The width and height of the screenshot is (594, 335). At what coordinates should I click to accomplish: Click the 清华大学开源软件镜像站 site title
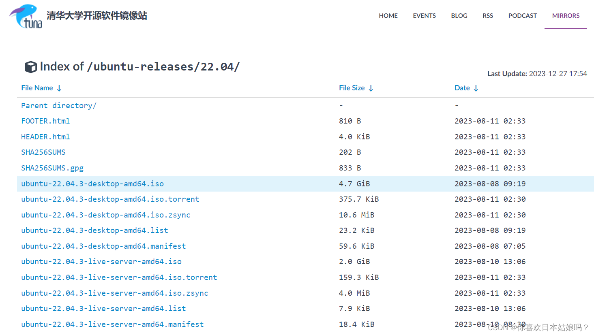tap(96, 16)
